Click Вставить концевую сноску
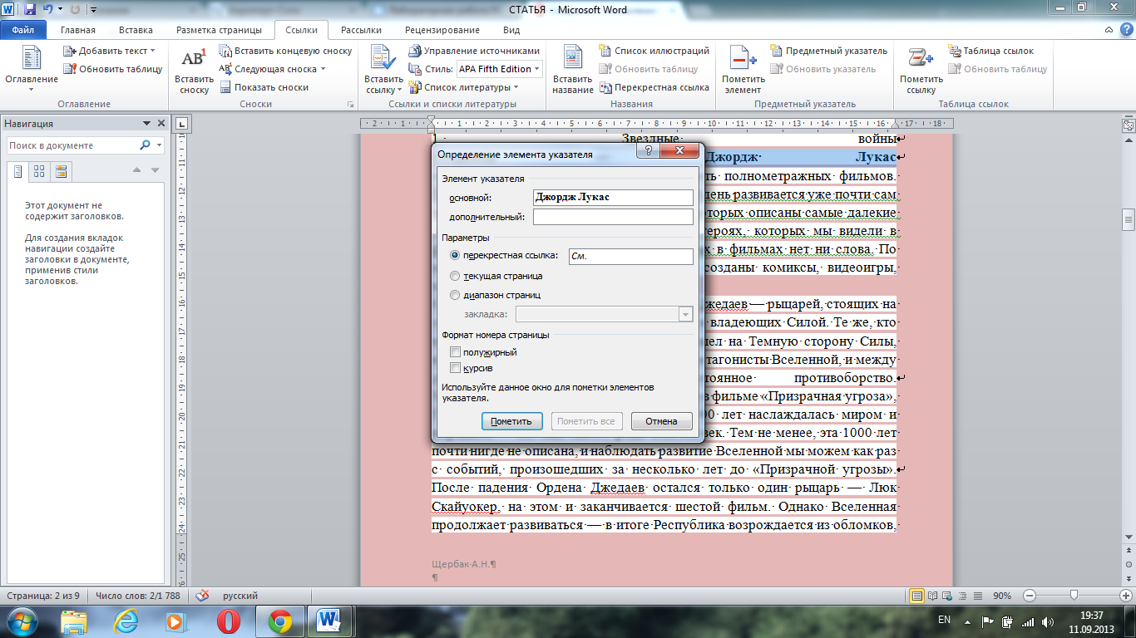The height and width of the screenshot is (638, 1136). pyautogui.click(x=286, y=51)
